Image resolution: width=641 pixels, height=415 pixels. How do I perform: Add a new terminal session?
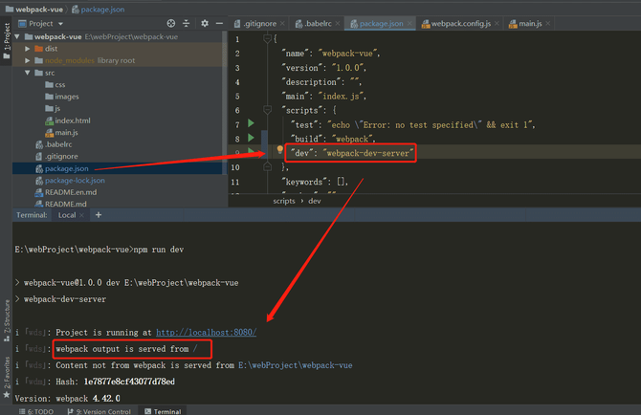pos(99,215)
